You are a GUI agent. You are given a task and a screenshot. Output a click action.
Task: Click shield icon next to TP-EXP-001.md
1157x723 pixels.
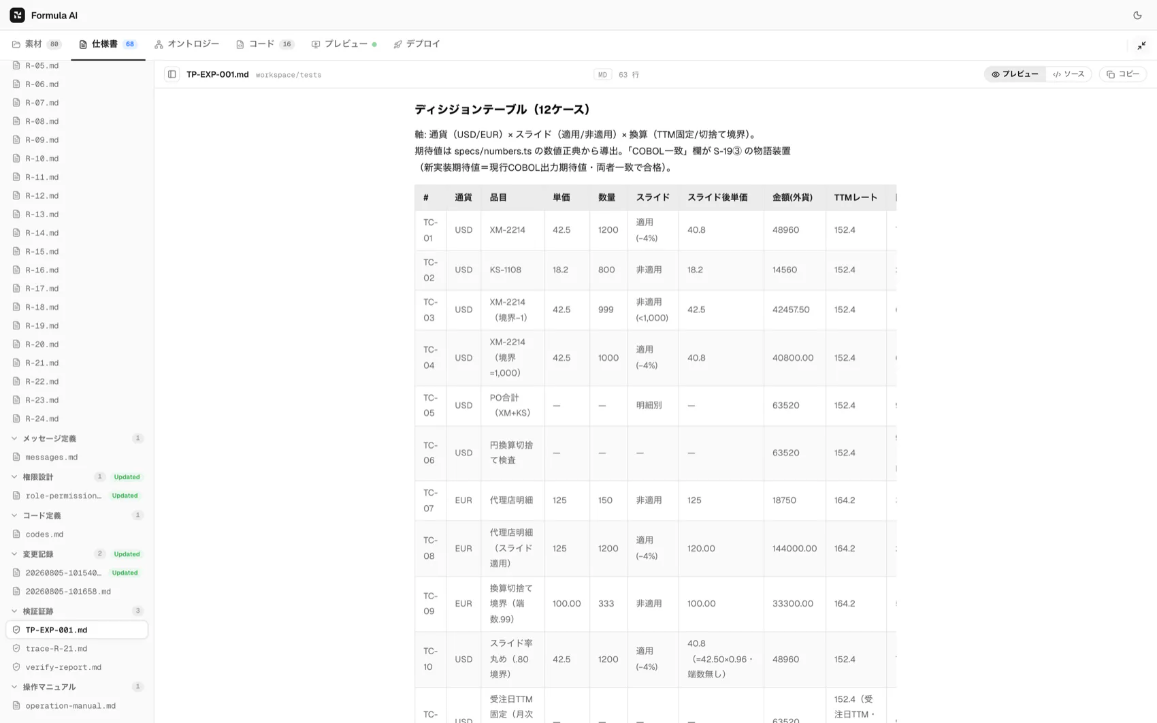(x=16, y=630)
